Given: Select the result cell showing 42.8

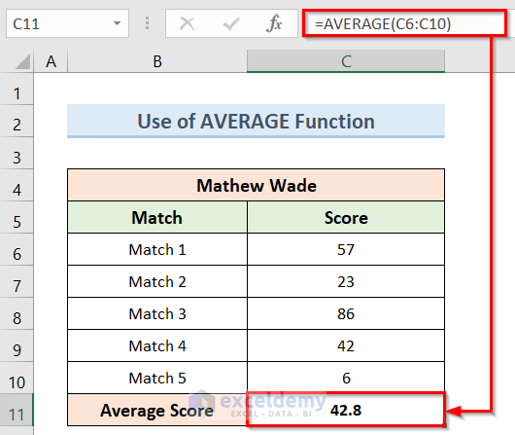Looking at the screenshot, I should (346, 410).
